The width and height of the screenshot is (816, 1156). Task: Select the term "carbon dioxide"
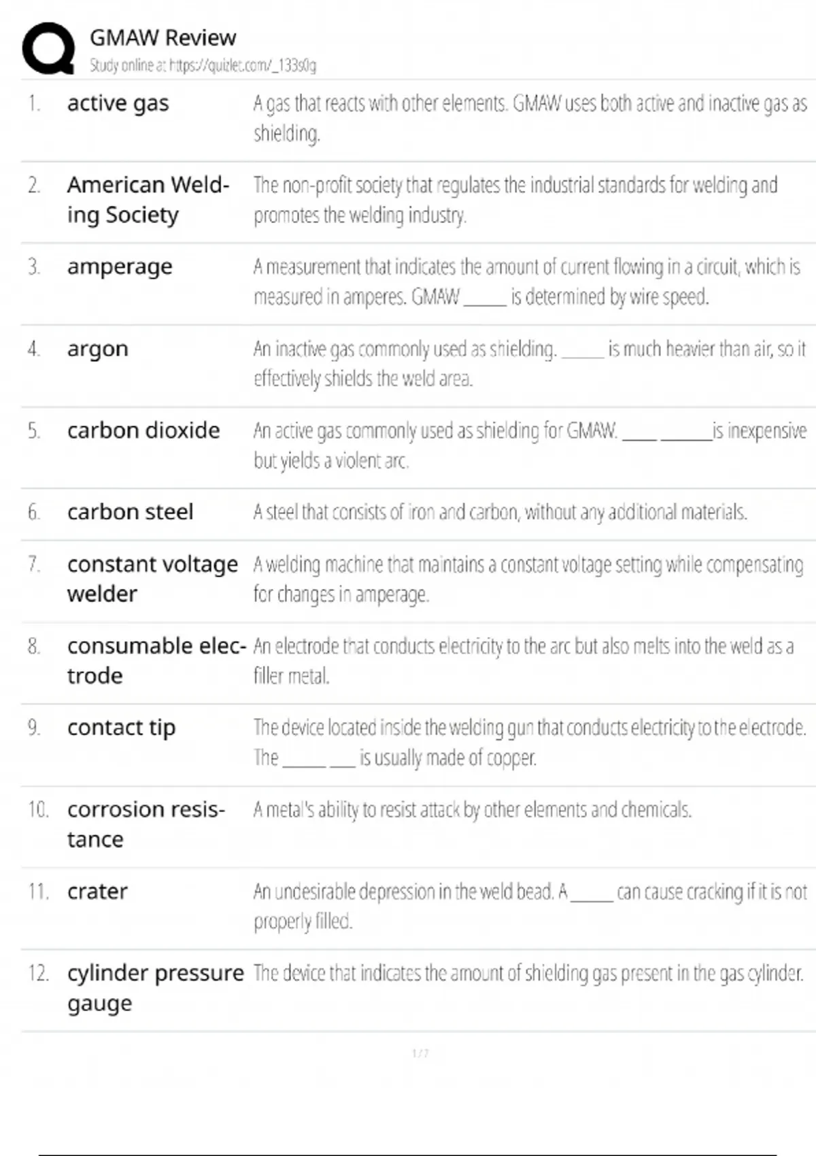coord(143,430)
